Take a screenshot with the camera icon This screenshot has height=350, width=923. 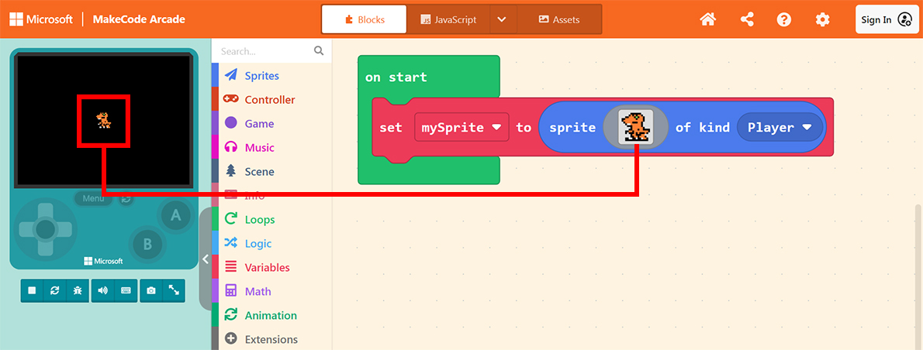(x=151, y=290)
